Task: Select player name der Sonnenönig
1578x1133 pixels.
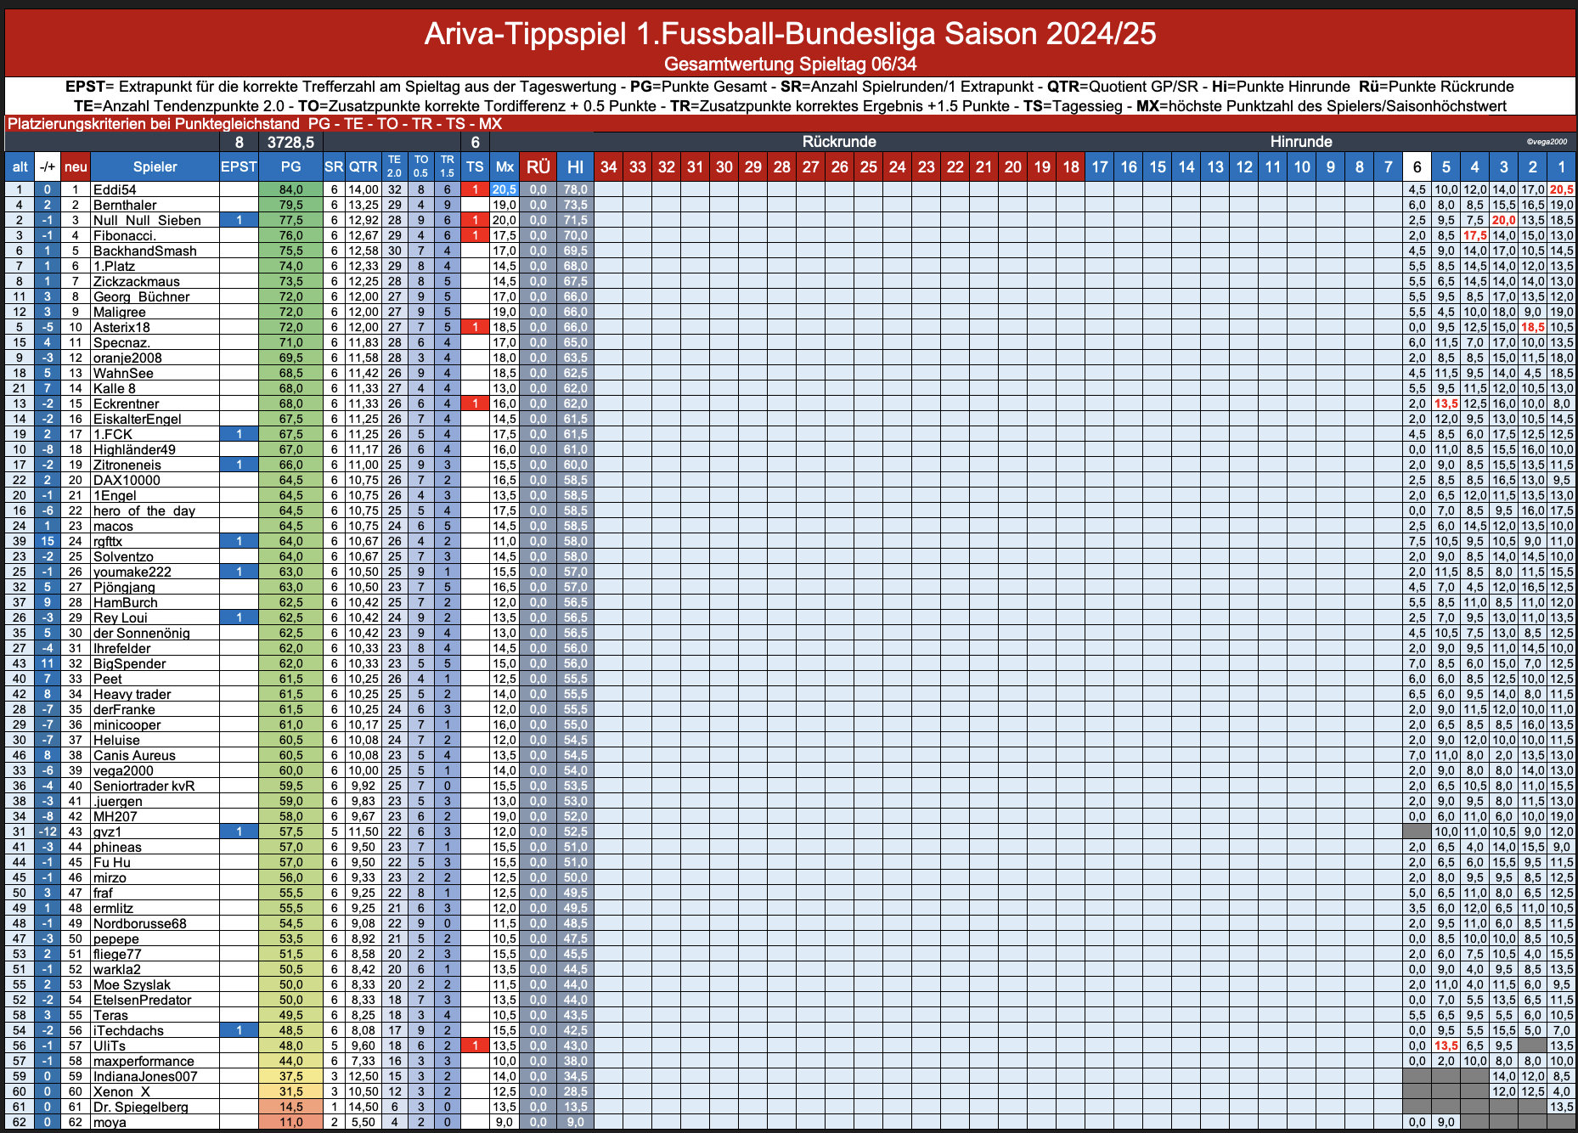Action: [141, 633]
